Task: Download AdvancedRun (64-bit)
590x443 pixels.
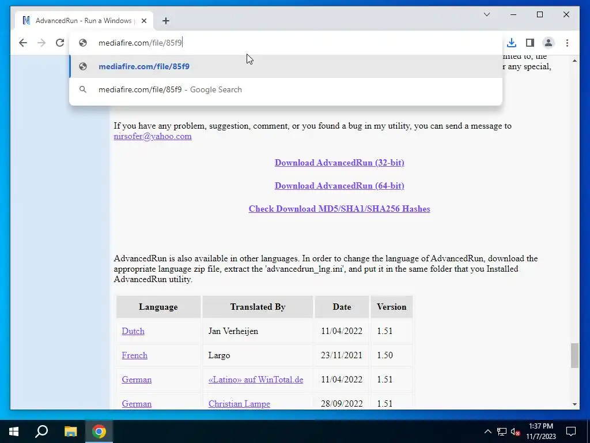Action: (x=339, y=186)
